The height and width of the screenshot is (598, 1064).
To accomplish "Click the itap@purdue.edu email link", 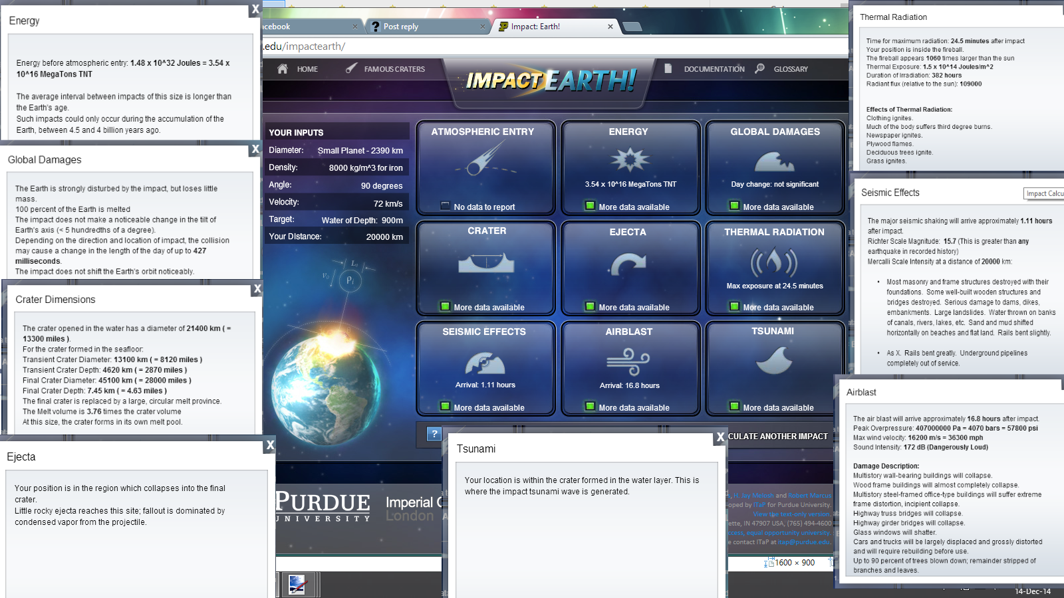I will coord(804,542).
